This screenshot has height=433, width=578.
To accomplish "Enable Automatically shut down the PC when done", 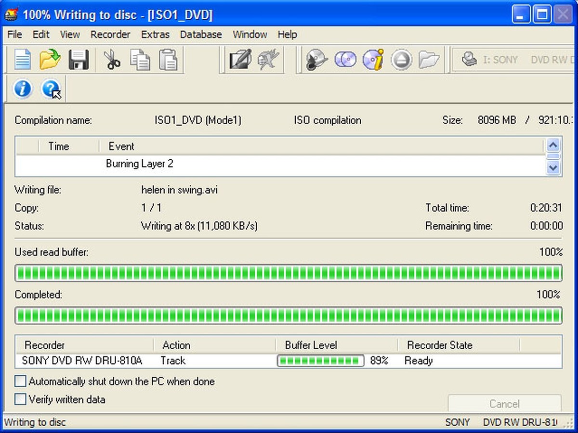I will 20,382.
